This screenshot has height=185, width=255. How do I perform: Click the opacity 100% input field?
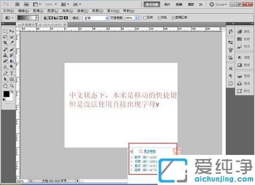[130, 18]
